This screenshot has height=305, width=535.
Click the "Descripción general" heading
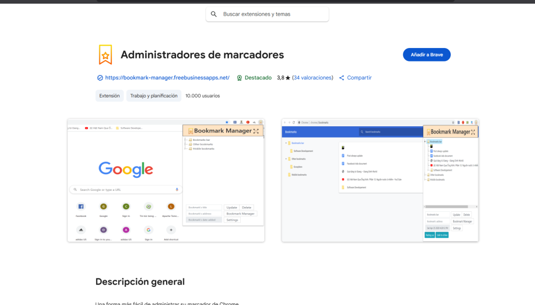click(x=140, y=282)
